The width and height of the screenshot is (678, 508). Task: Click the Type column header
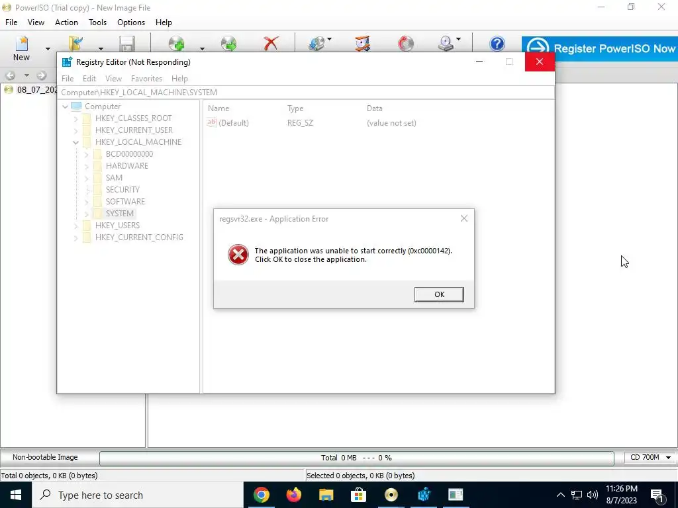(x=295, y=108)
